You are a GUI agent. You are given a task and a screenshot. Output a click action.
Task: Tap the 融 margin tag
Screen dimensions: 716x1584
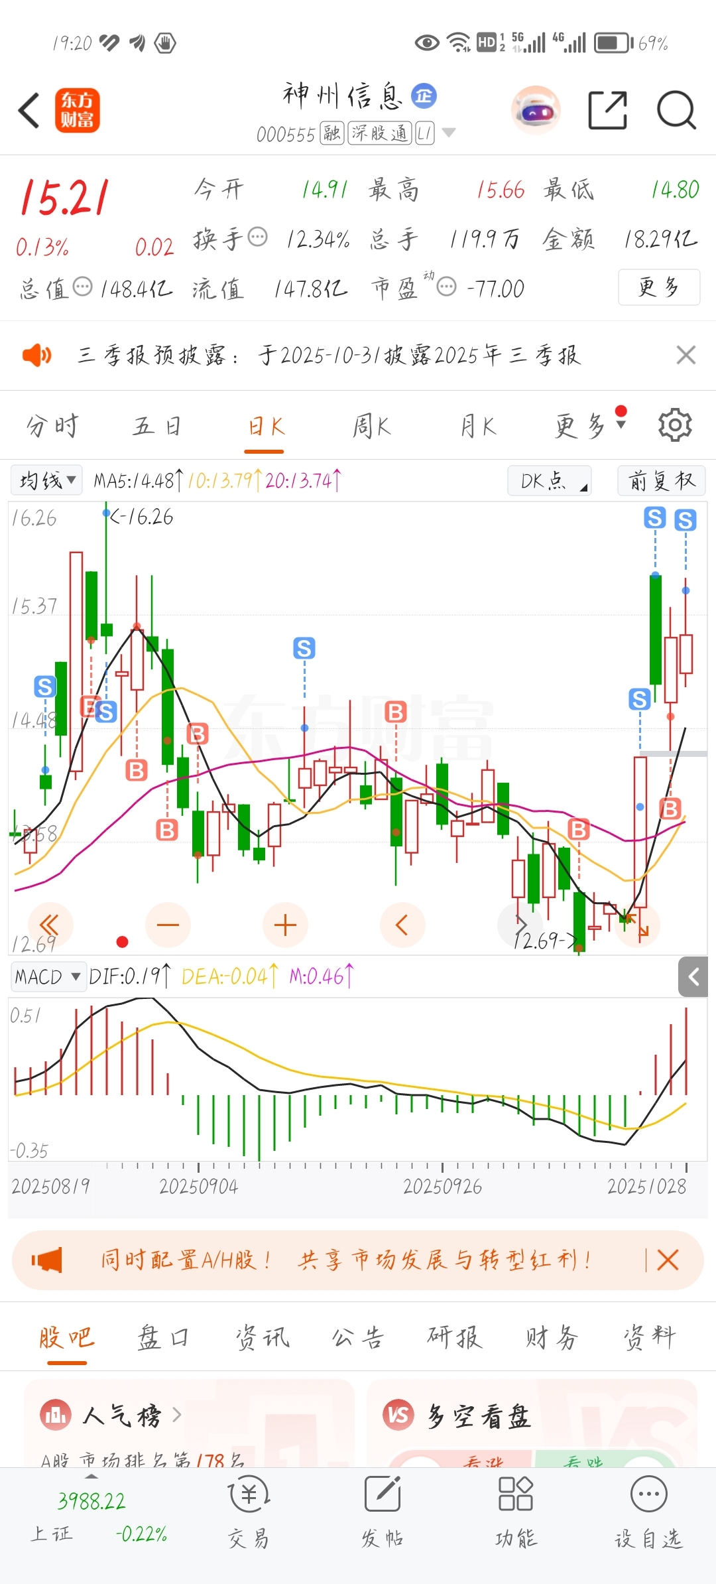point(331,133)
